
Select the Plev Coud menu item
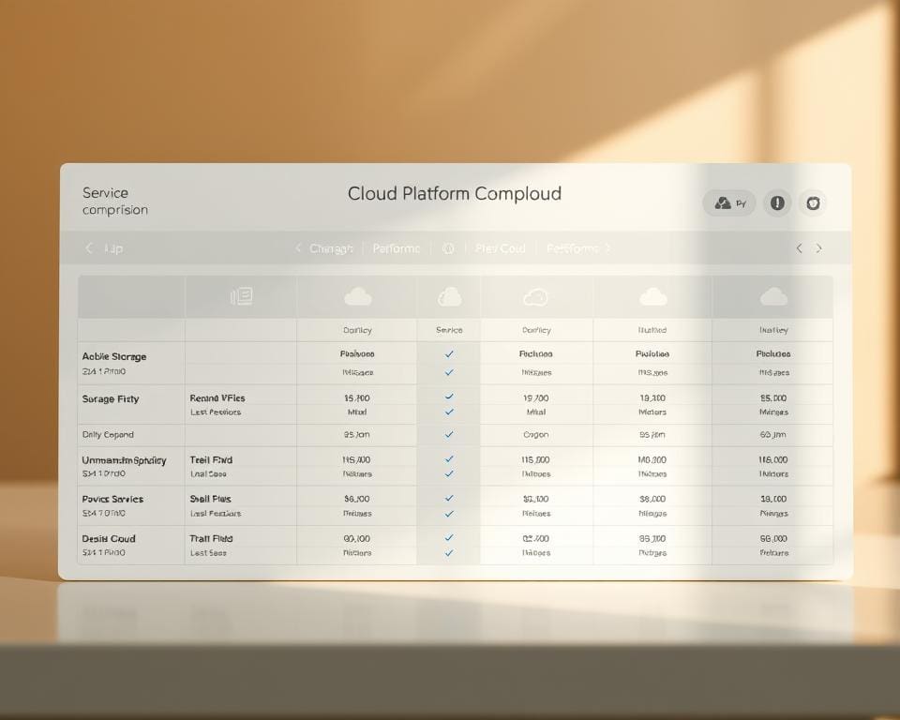point(501,248)
